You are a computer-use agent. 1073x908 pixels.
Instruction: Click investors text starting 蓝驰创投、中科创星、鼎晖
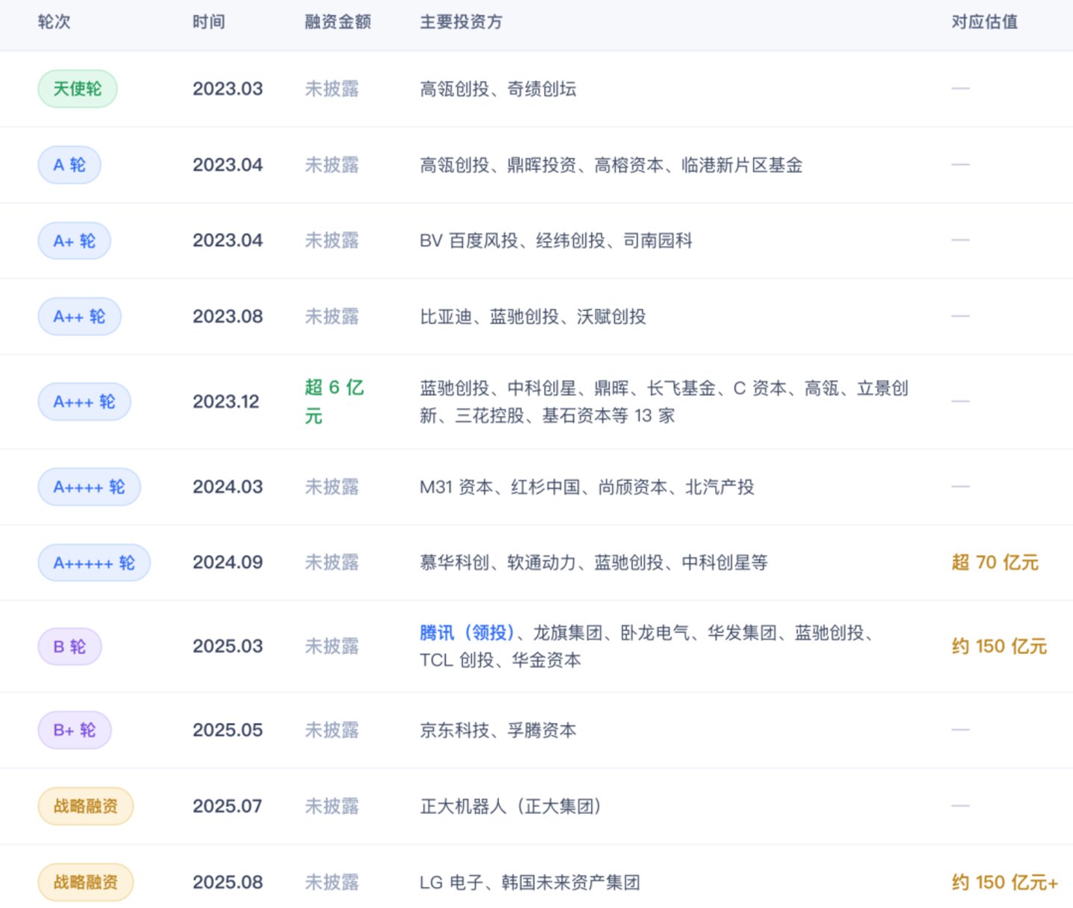coord(664,402)
